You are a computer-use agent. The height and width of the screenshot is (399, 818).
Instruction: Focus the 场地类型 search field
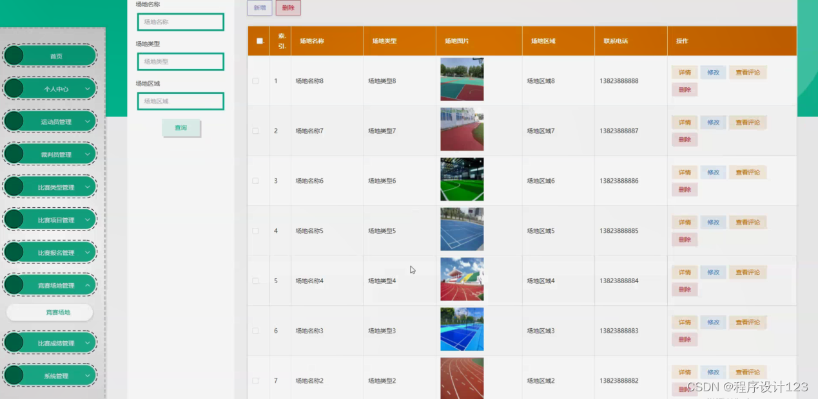pos(180,62)
